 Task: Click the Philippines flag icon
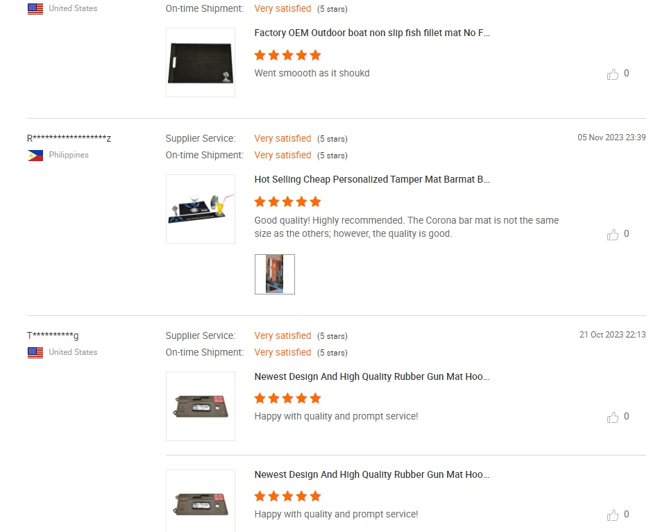[35, 156]
